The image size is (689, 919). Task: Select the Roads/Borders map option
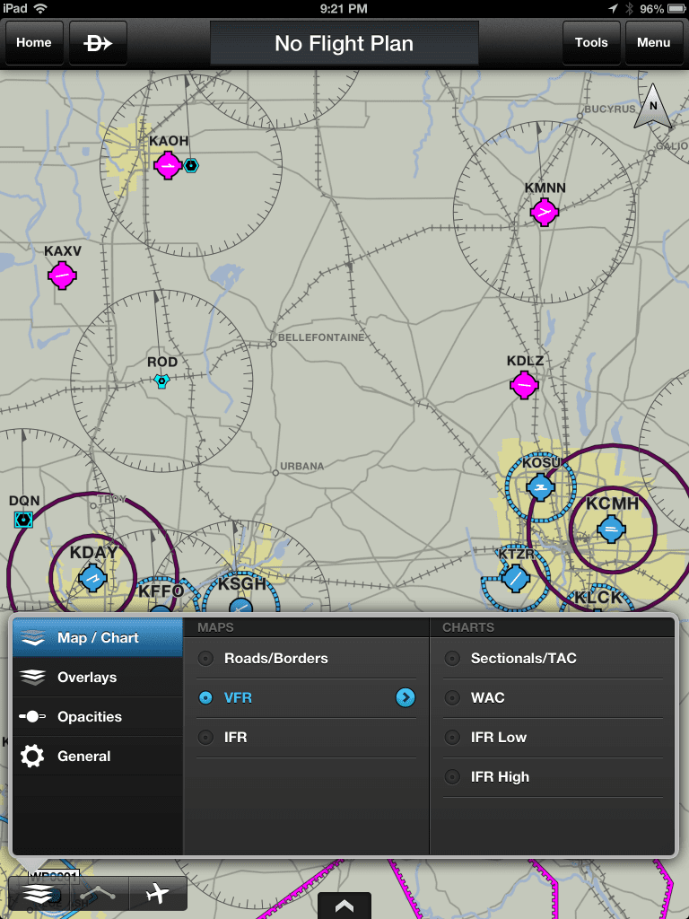(x=275, y=659)
